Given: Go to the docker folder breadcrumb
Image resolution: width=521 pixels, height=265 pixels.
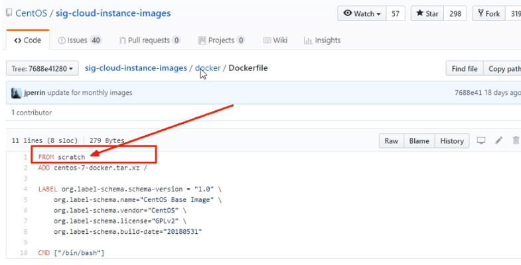Looking at the screenshot, I should coord(208,68).
